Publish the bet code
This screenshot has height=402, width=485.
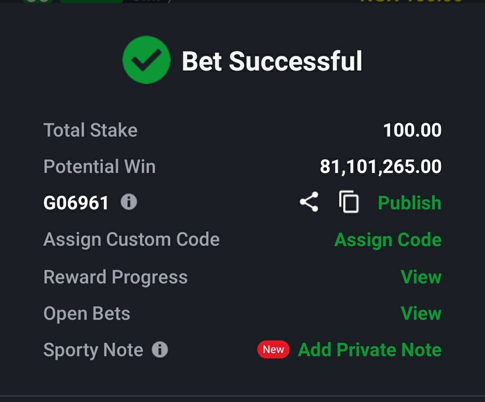tap(410, 203)
